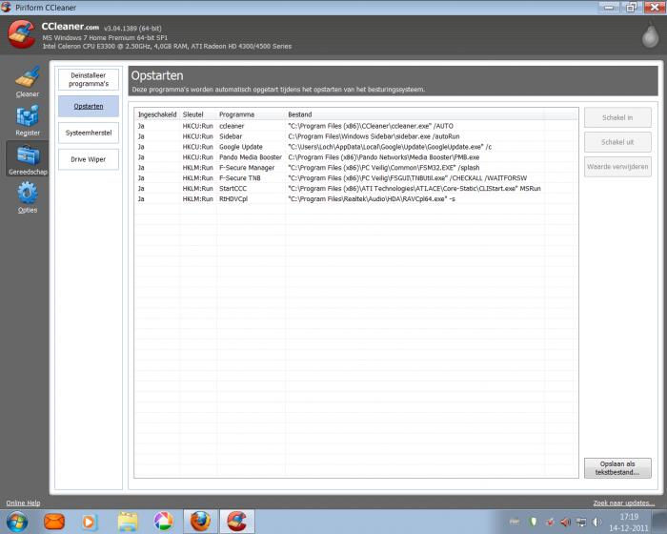Click the green shield tray icon
Viewport: 667px width, 534px height.
[533, 522]
